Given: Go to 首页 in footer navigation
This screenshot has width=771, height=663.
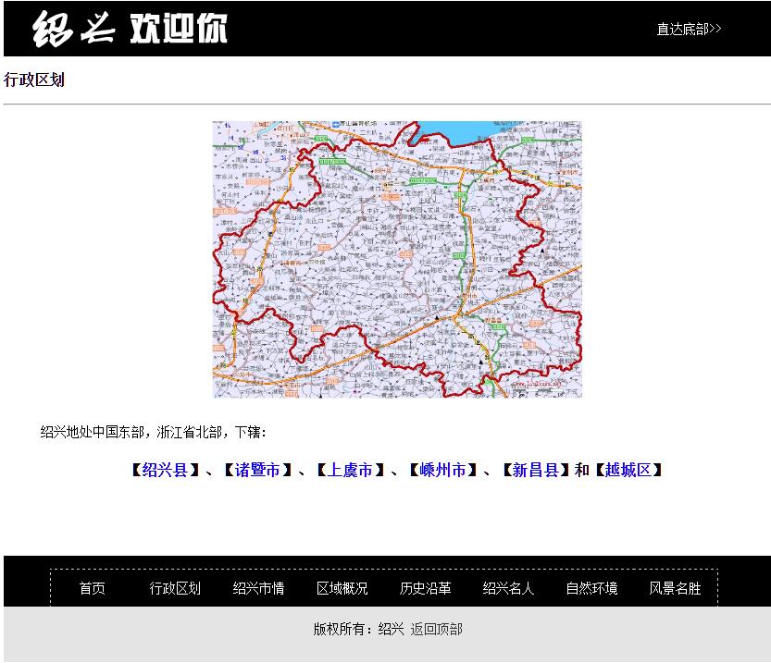Looking at the screenshot, I should (93, 588).
